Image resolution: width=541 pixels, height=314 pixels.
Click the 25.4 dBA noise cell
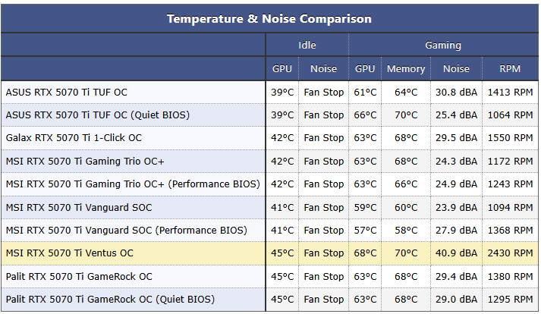[x=456, y=115]
